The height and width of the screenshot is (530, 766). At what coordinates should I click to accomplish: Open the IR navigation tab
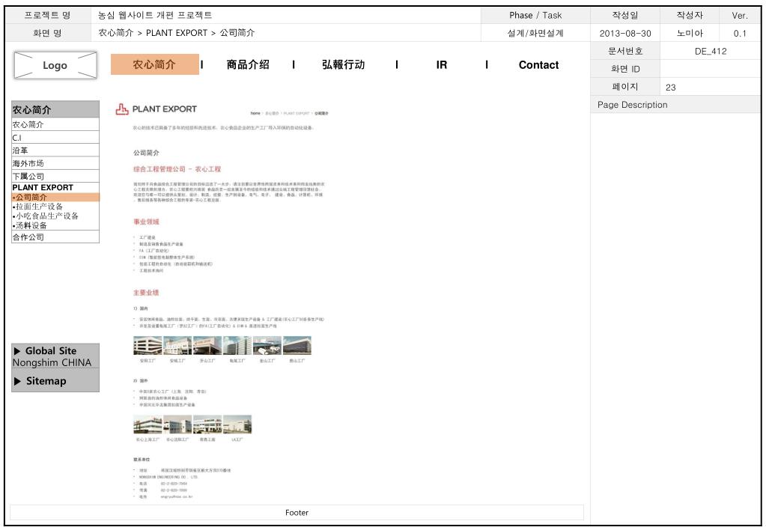[x=441, y=65]
